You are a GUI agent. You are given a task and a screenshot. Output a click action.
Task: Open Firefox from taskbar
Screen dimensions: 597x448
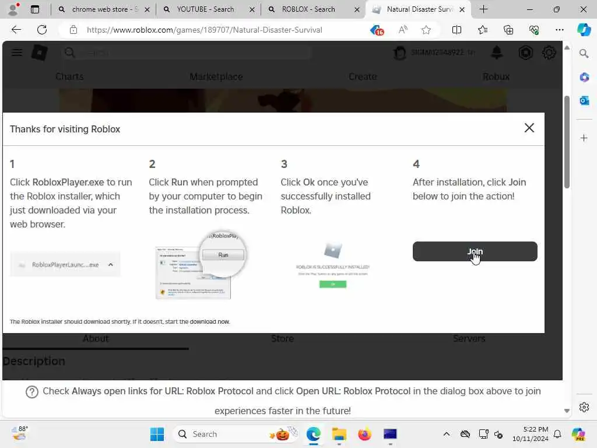[x=364, y=434]
